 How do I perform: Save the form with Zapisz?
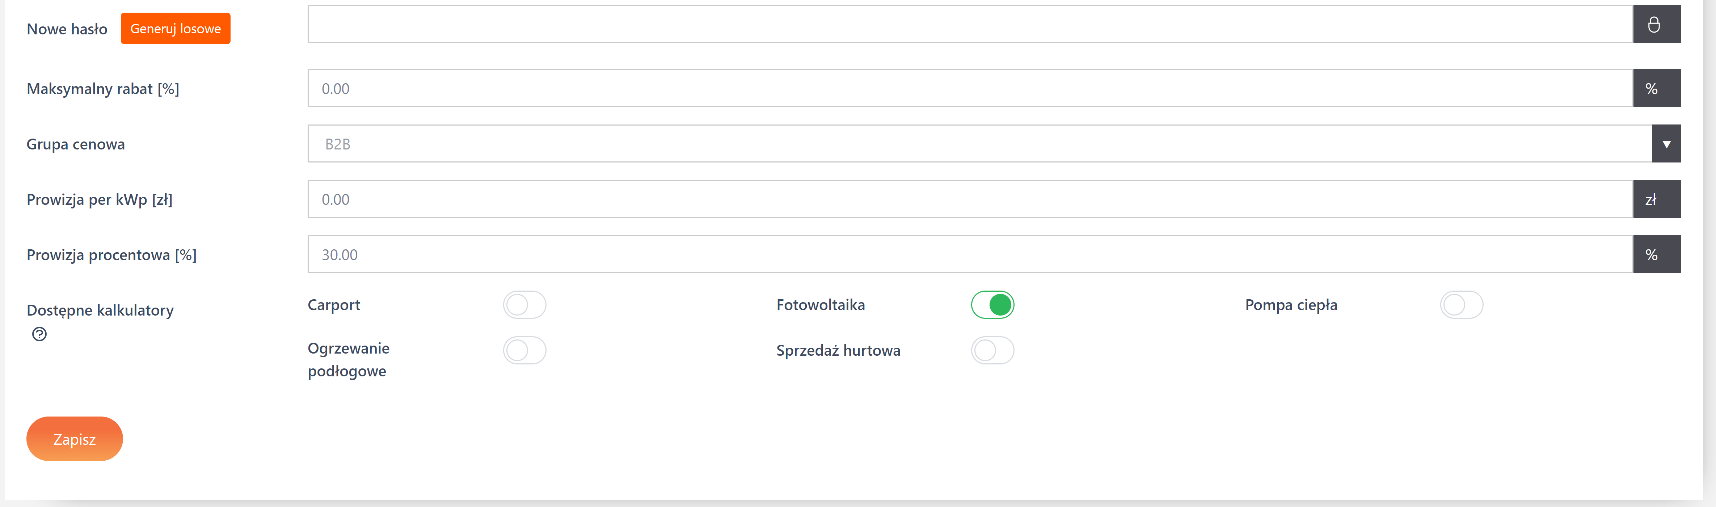coord(75,439)
